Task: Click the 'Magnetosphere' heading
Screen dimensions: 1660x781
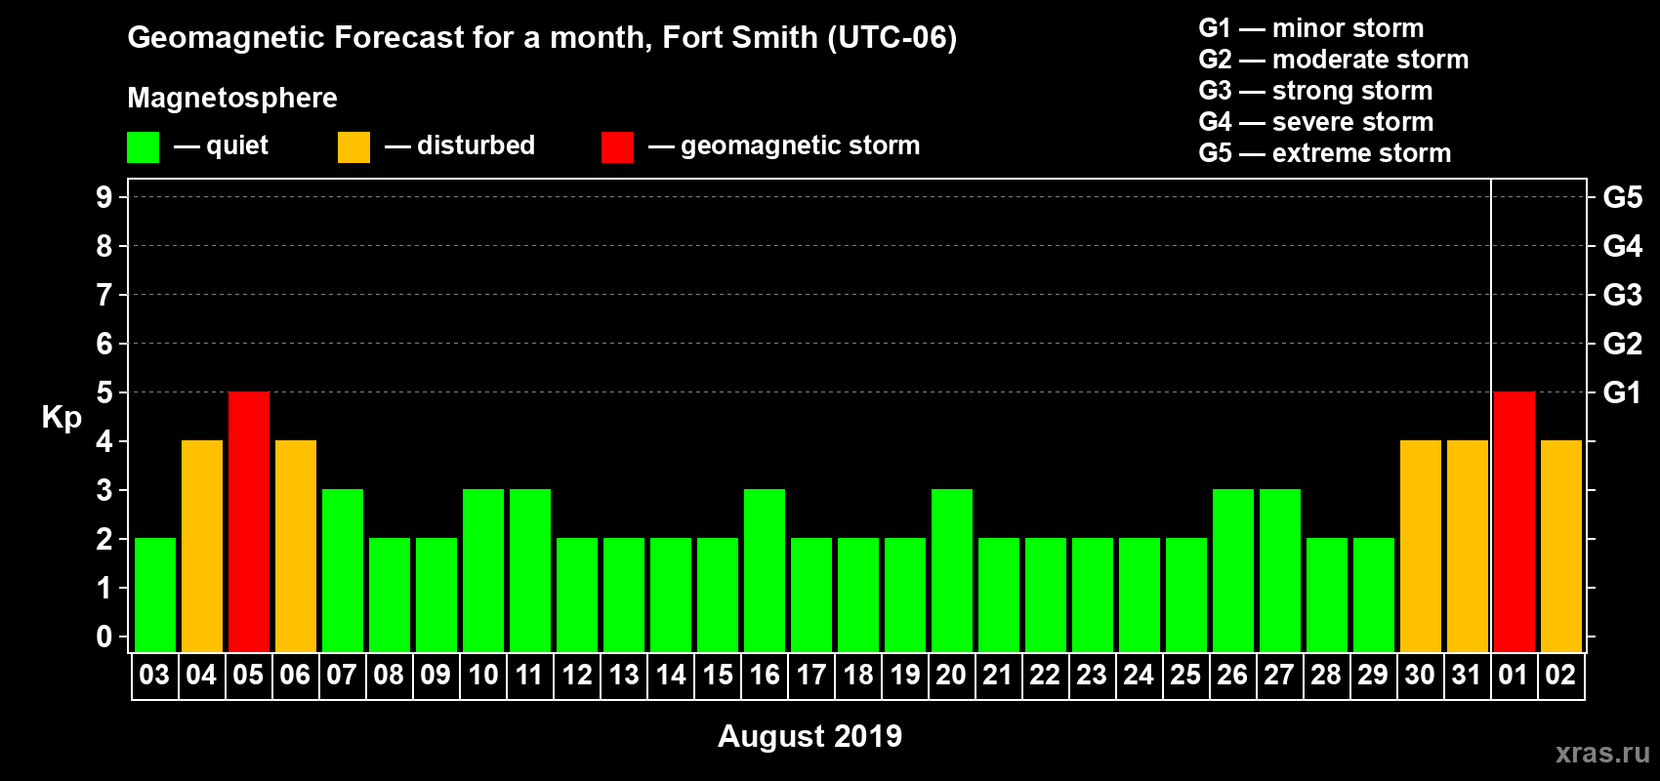Action: pyautogui.click(x=232, y=98)
